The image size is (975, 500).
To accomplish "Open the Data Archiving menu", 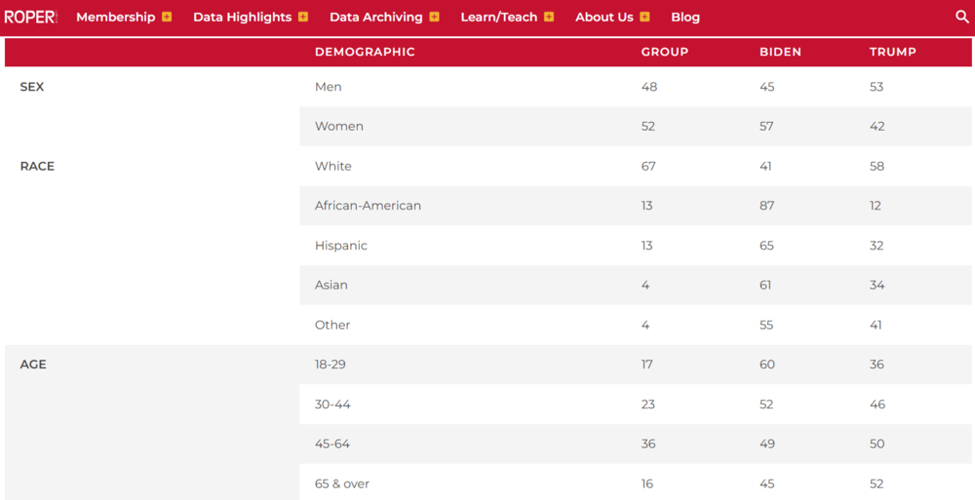I will (x=375, y=17).
